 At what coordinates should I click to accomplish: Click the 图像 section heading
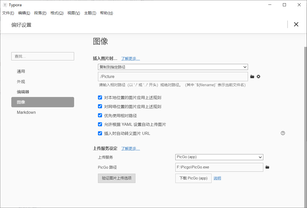point(100,41)
